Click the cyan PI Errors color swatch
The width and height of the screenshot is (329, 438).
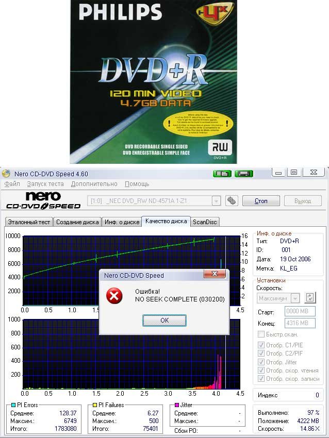click(x=13, y=405)
